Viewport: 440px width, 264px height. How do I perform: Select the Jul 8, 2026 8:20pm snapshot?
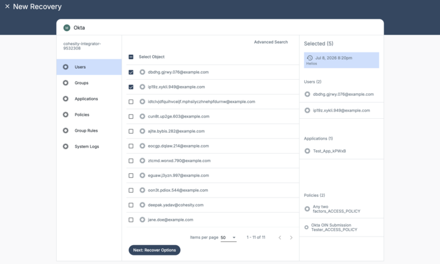341,60
